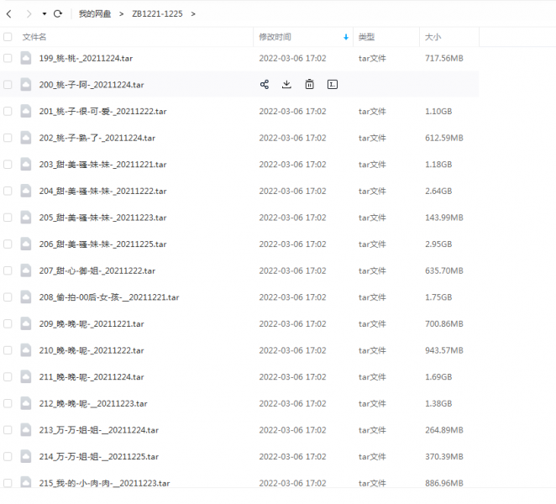Refresh the current folder listing
Screen dimensions: 556x504
coord(58,14)
